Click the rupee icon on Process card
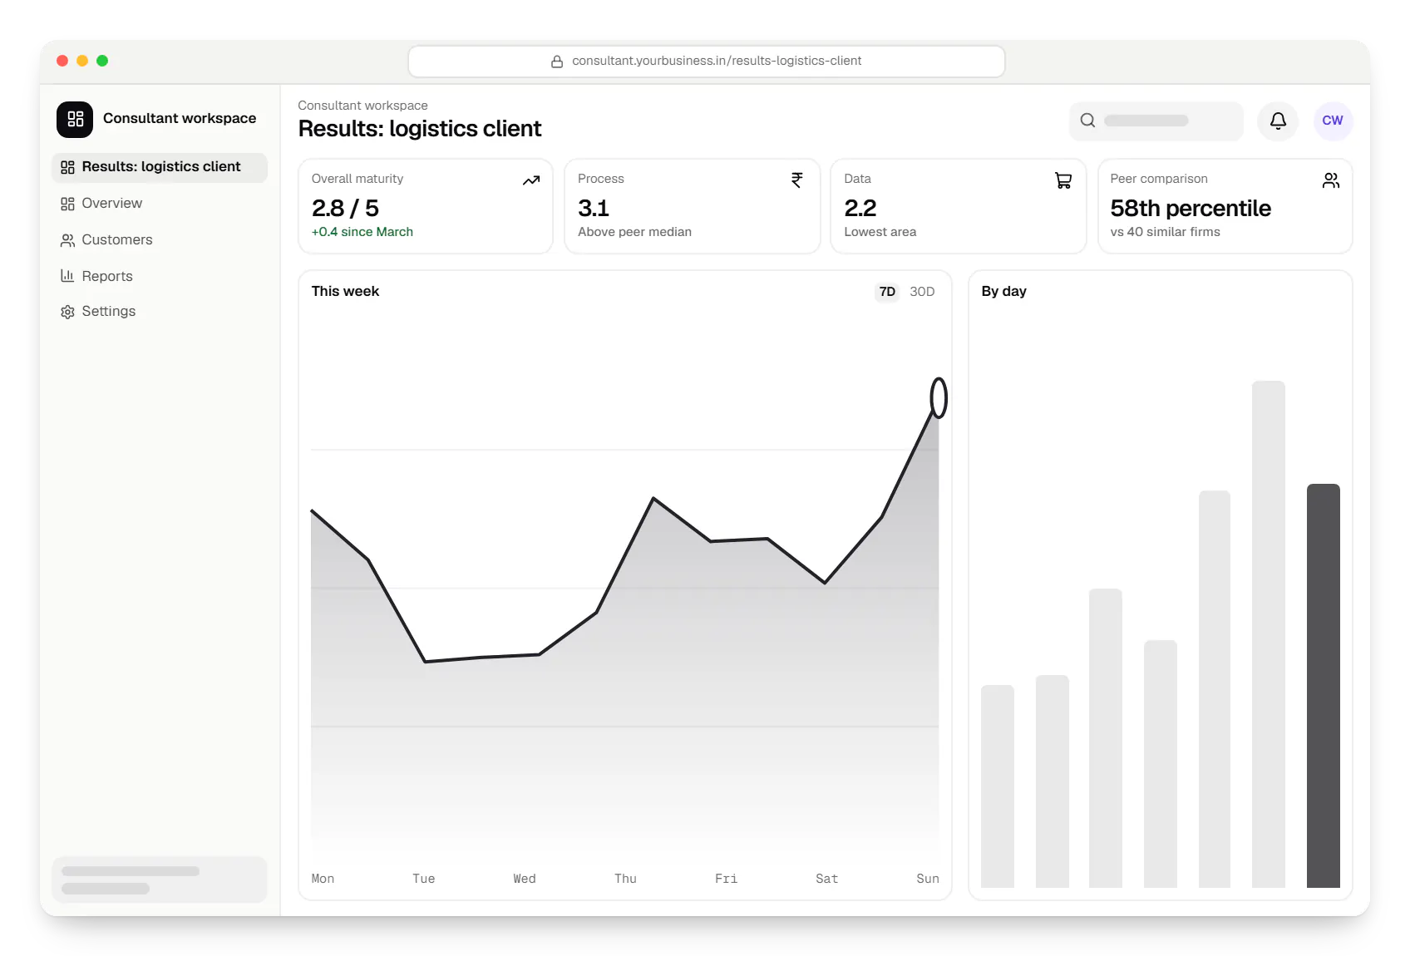The width and height of the screenshot is (1410, 956). tap(797, 180)
